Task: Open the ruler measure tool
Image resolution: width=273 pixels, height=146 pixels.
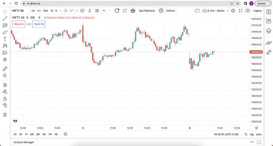Action: click(5, 69)
